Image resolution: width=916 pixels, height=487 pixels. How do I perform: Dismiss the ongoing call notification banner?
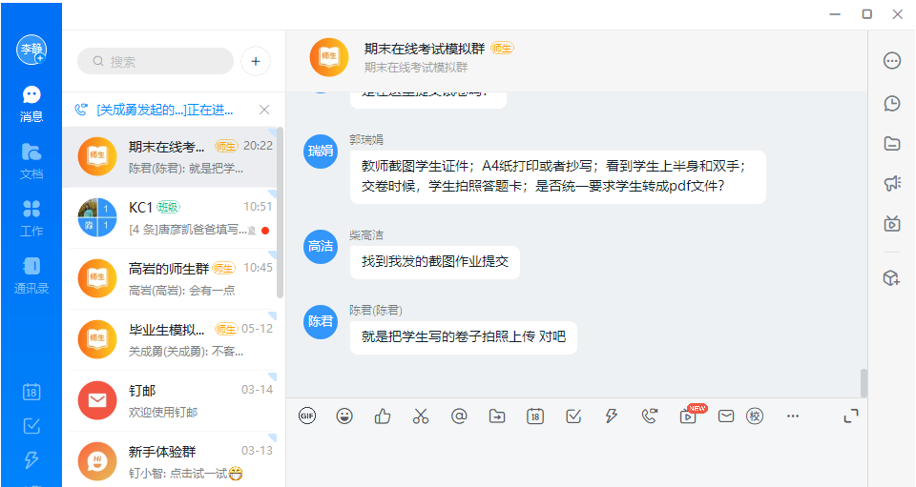click(x=264, y=110)
